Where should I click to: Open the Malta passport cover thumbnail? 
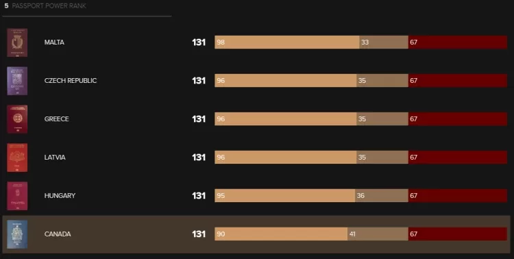(17, 42)
